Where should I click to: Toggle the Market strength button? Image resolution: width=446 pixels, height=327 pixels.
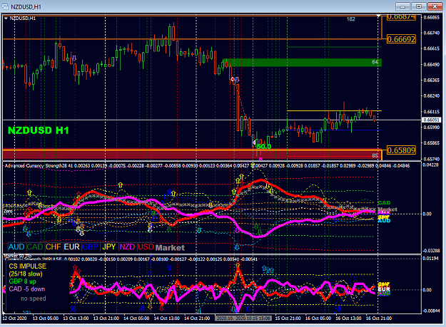pyautogui.click(x=170, y=247)
